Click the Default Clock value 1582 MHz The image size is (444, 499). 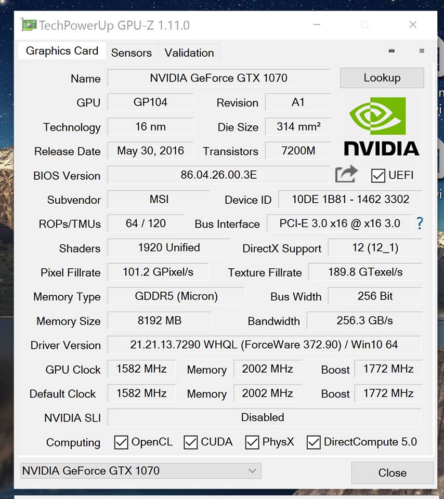[x=141, y=393]
